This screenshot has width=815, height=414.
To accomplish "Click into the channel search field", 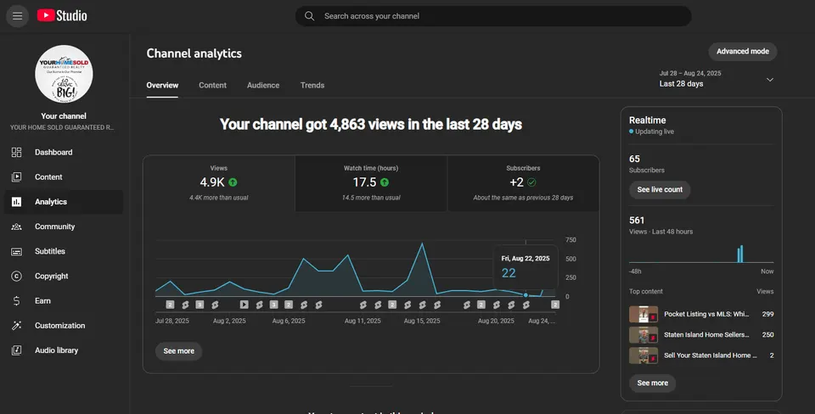I will tap(493, 16).
